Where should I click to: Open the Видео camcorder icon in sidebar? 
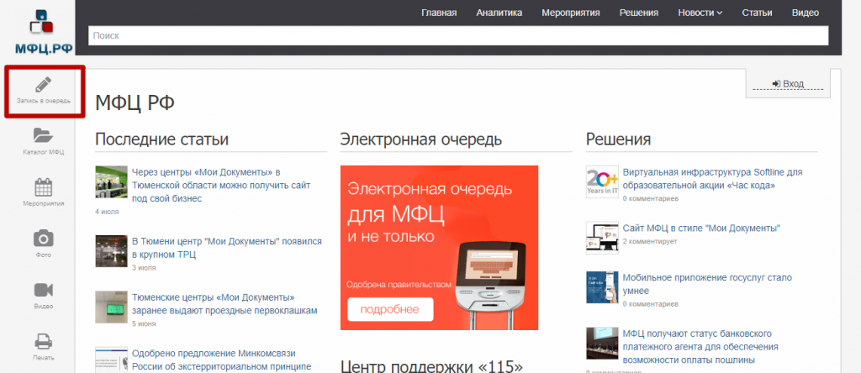coord(43,290)
